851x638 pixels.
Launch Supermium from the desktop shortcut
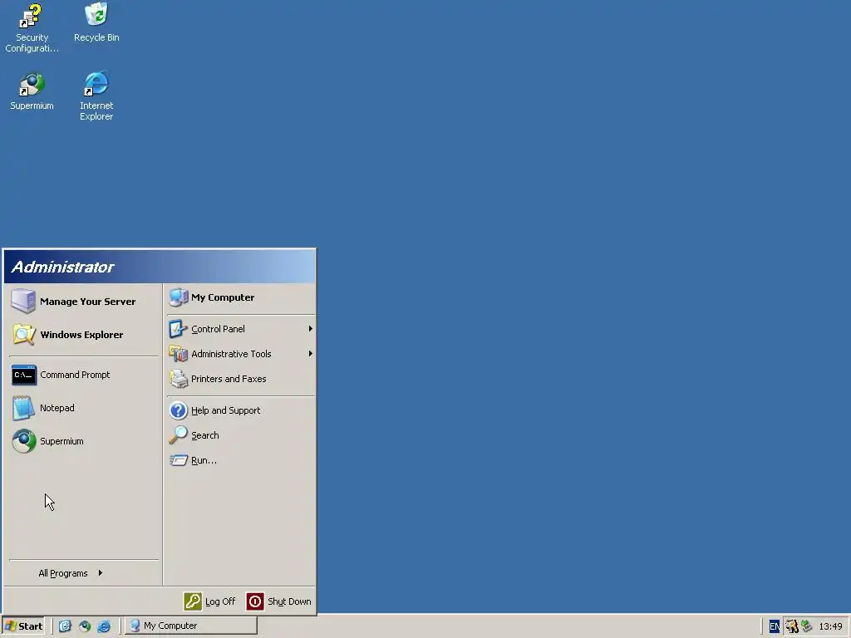pos(32,91)
